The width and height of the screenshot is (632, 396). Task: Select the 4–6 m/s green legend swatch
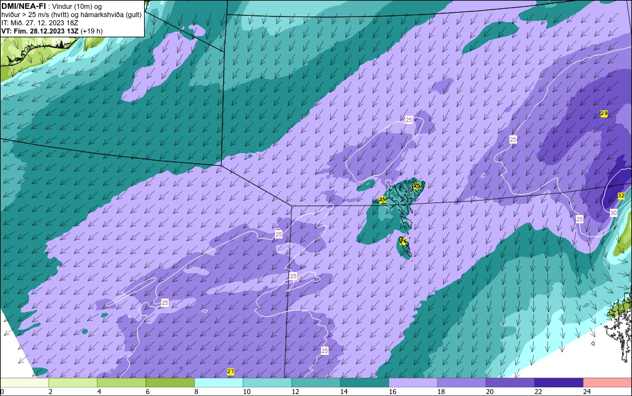click(x=121, y=383)
